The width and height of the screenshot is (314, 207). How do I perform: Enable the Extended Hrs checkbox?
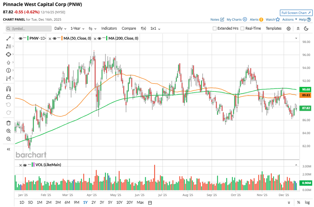214,28
